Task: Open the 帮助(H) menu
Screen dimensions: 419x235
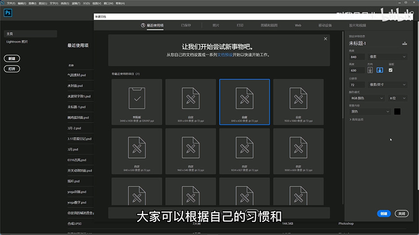Action: 120,3
